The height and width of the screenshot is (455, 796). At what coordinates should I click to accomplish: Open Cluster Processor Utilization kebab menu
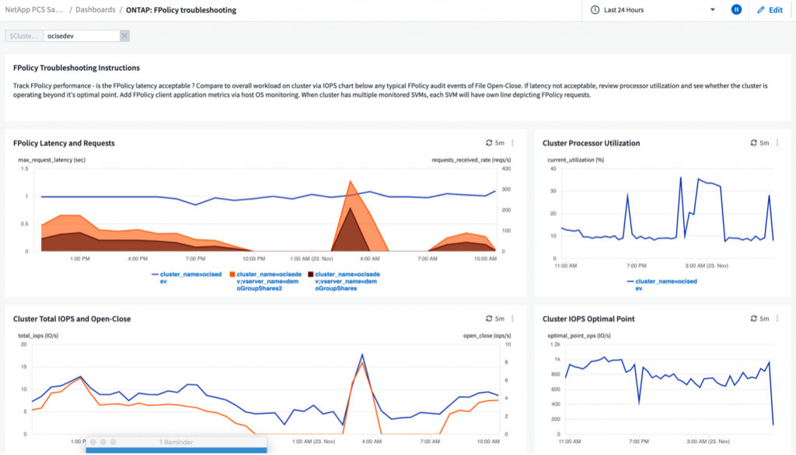pyautogui.click(x=777, y=143)
